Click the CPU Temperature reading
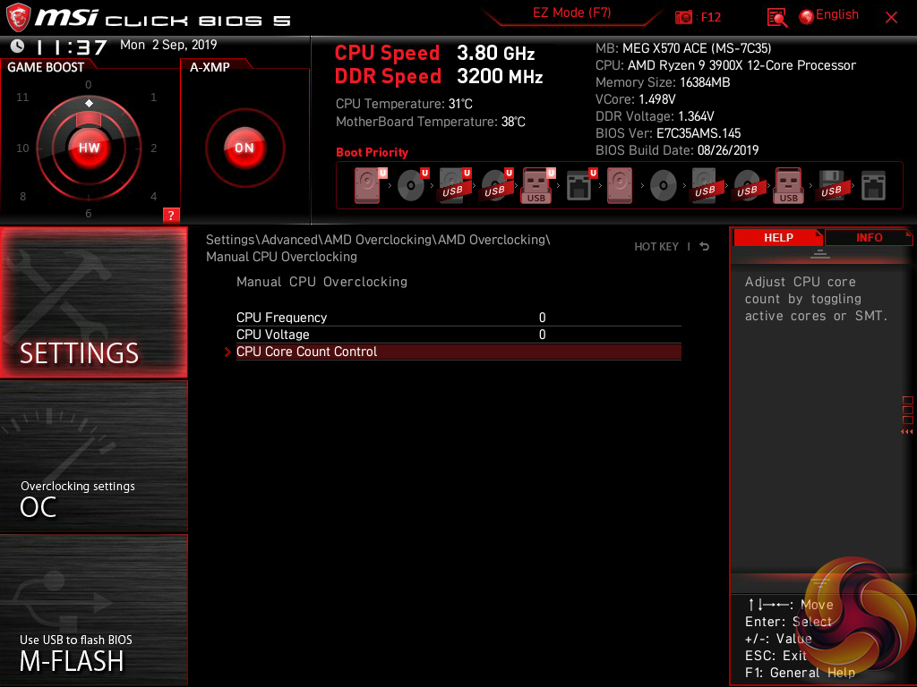The width and height of the screenshot is (917, 687). [404, 104]
